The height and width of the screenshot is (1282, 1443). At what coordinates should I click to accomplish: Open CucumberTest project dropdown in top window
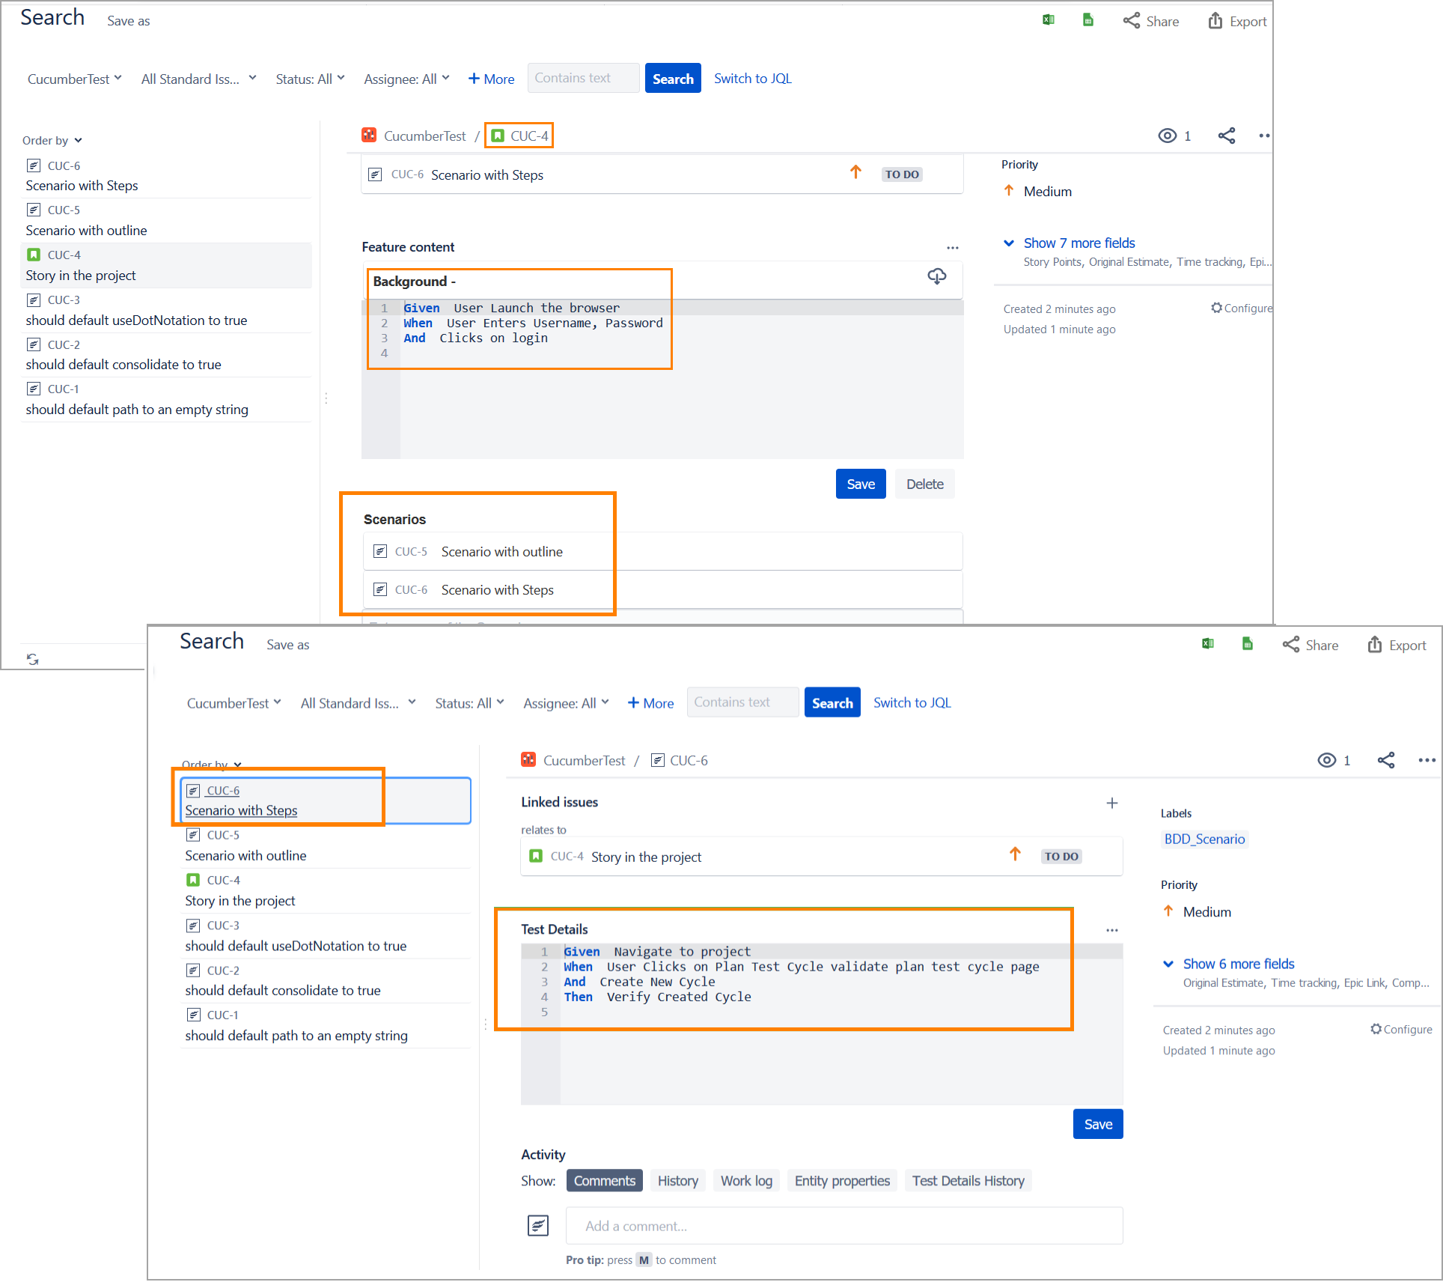(74, 79)
